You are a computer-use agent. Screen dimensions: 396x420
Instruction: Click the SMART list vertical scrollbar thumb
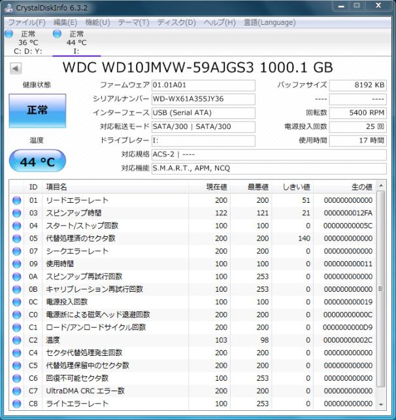click(381, 289)
